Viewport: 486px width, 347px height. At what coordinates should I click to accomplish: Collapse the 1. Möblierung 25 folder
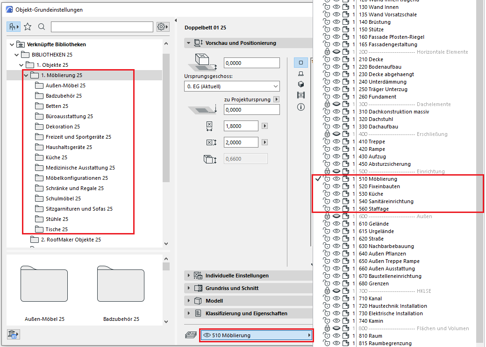point(26,75)
